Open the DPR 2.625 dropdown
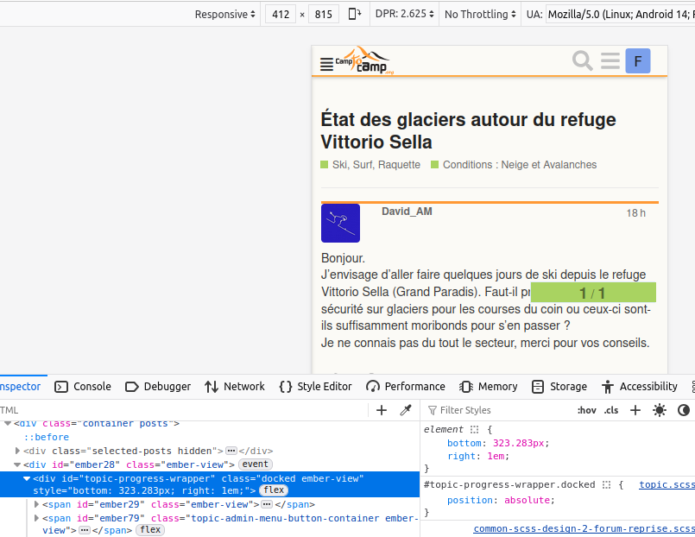 (401, 14)
